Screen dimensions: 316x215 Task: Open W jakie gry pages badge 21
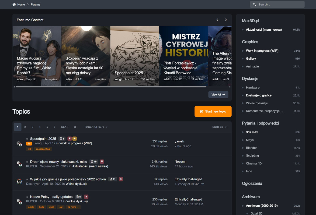point(113,179)
